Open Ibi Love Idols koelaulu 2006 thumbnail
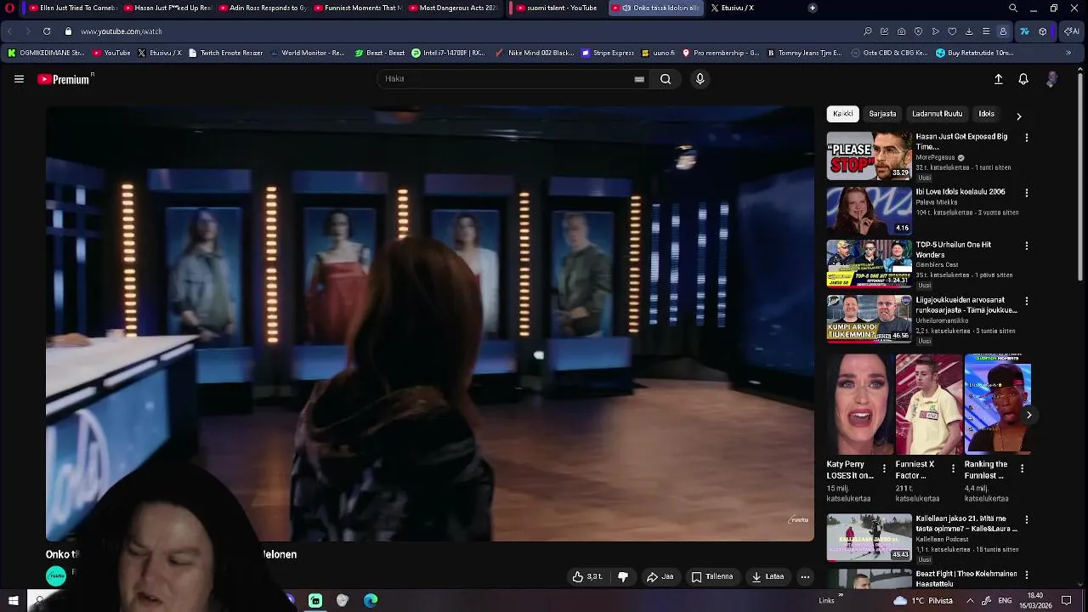Viewport: 1088px width, 612px height. [869, 211]
